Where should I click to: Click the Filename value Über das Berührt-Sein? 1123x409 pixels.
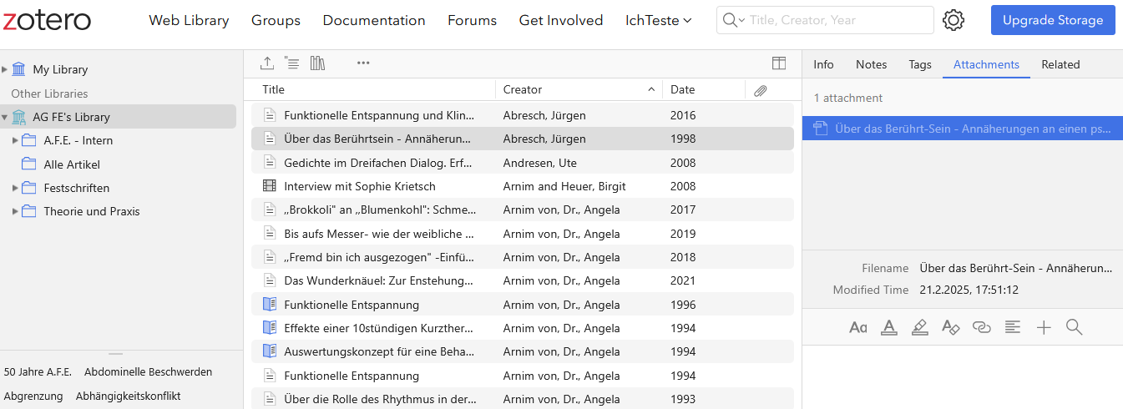(x=1016, y=269)
